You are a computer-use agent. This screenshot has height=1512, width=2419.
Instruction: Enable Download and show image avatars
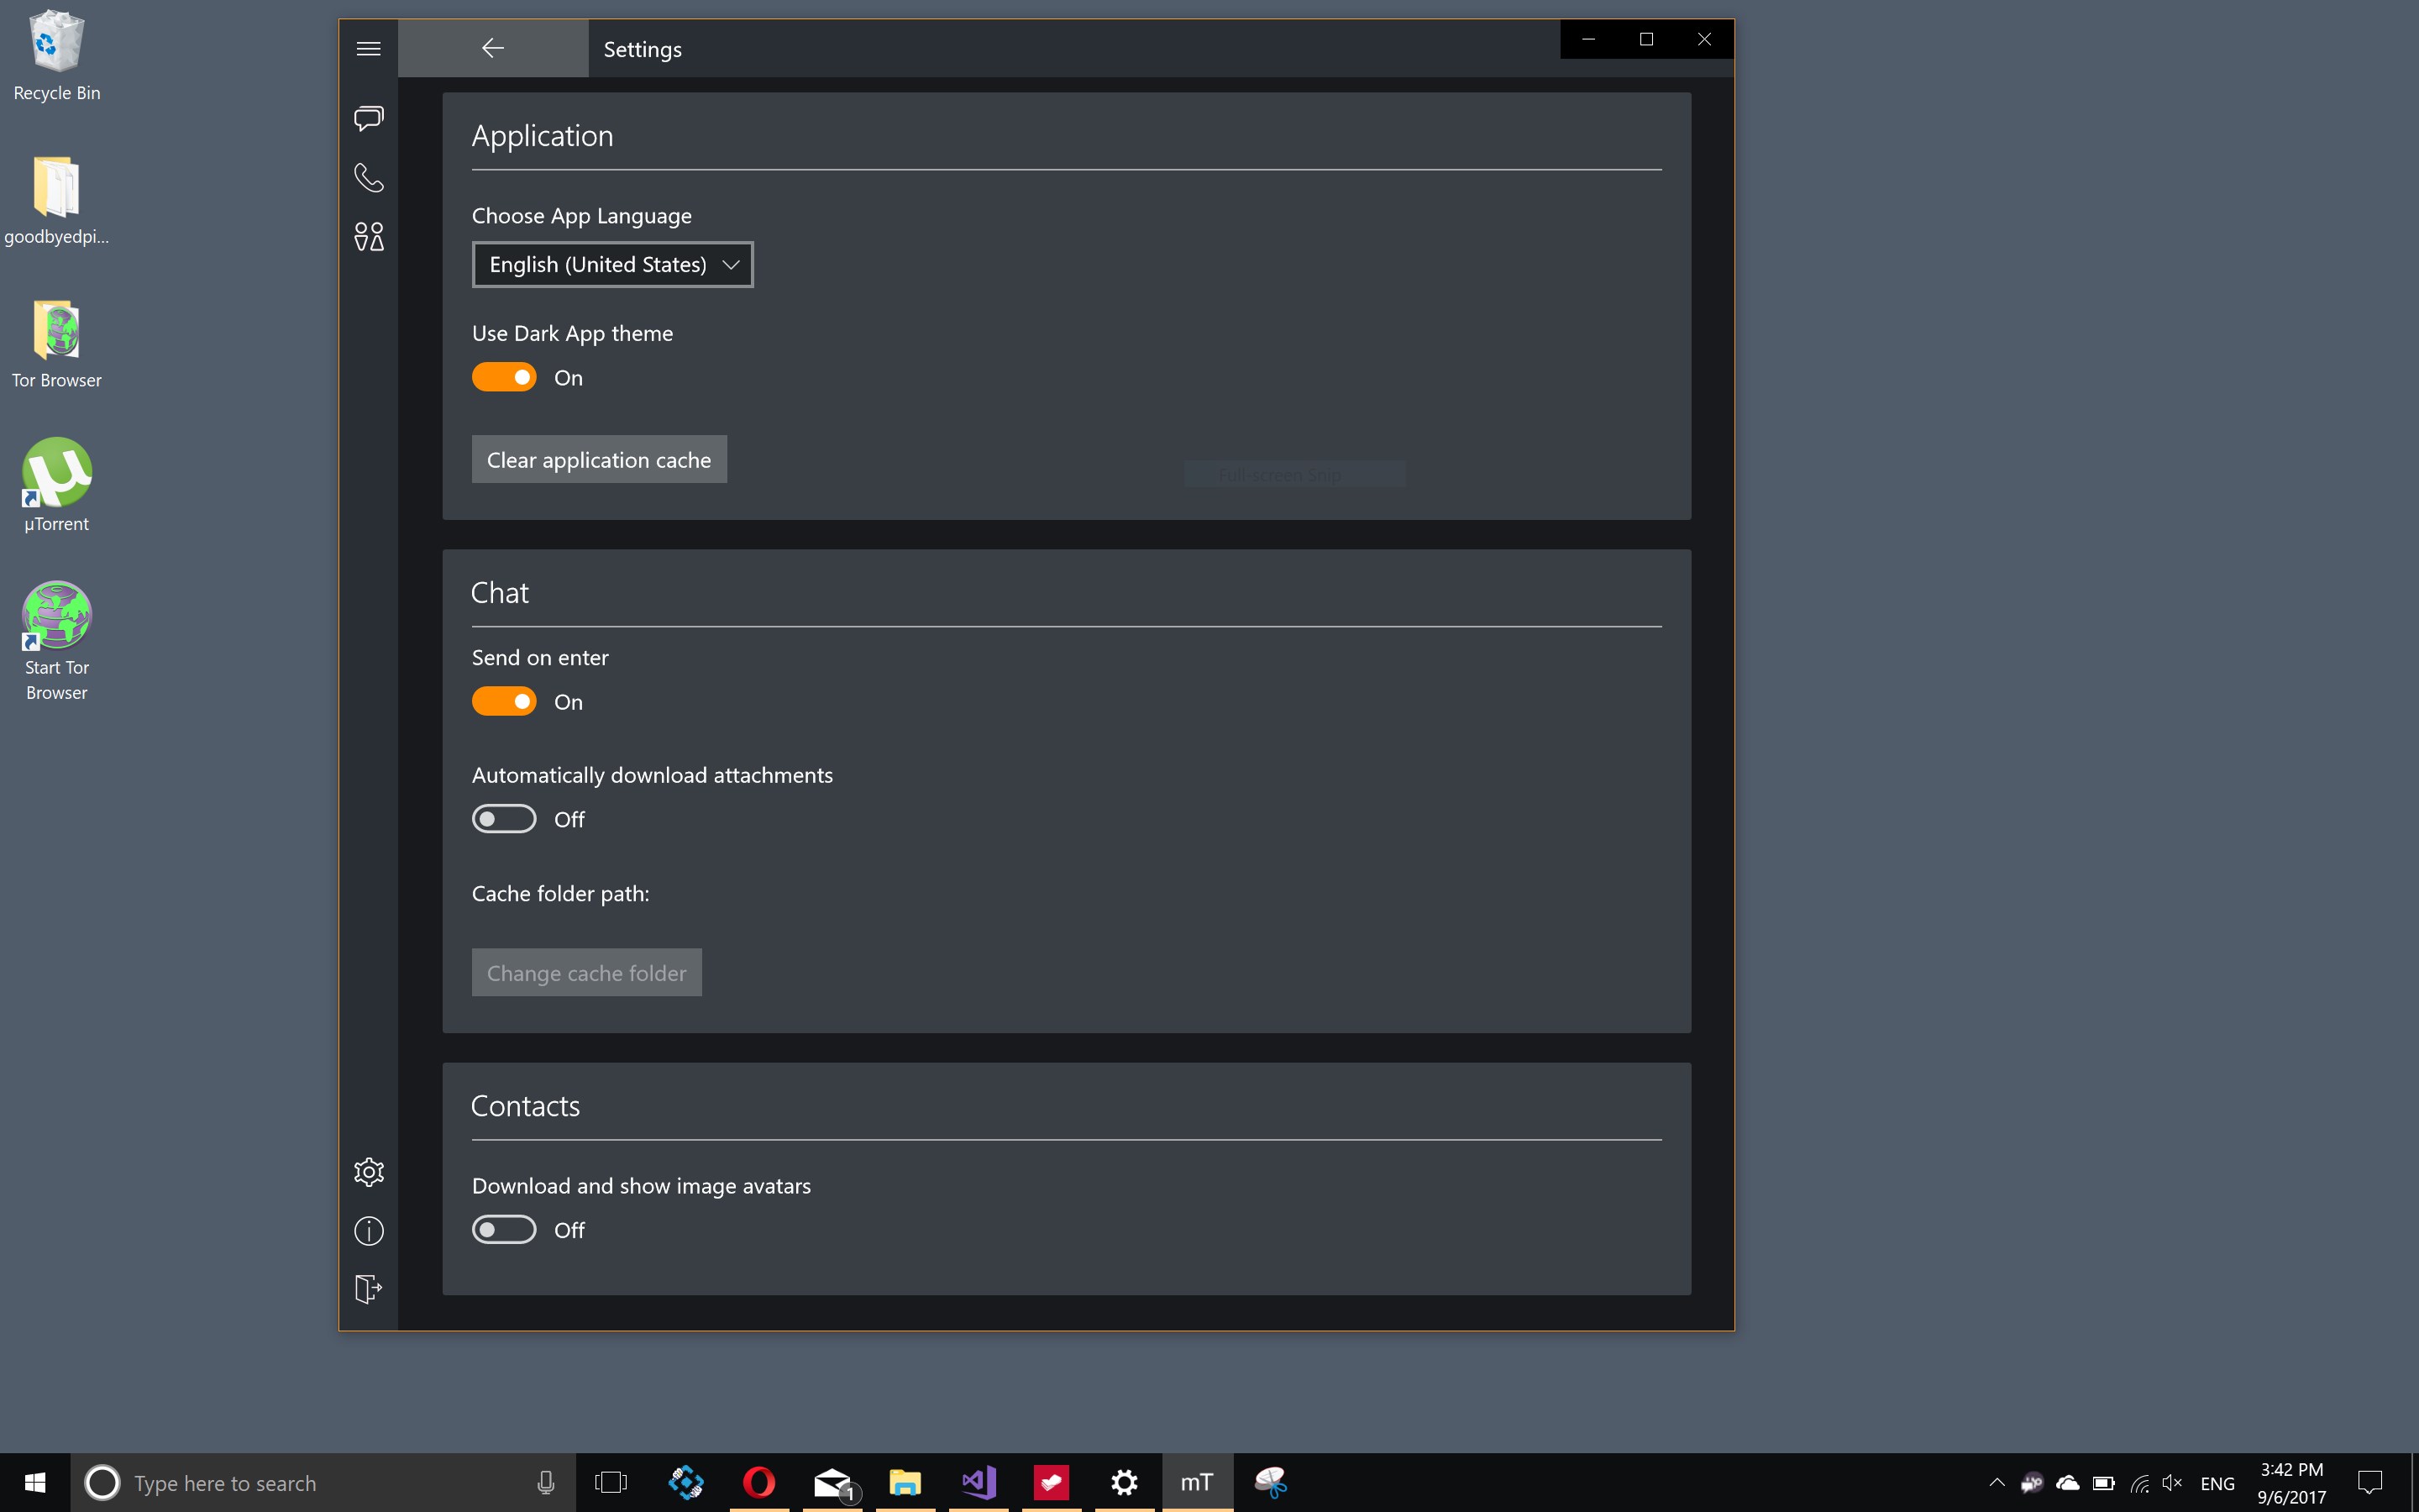tap(505, 1229)
